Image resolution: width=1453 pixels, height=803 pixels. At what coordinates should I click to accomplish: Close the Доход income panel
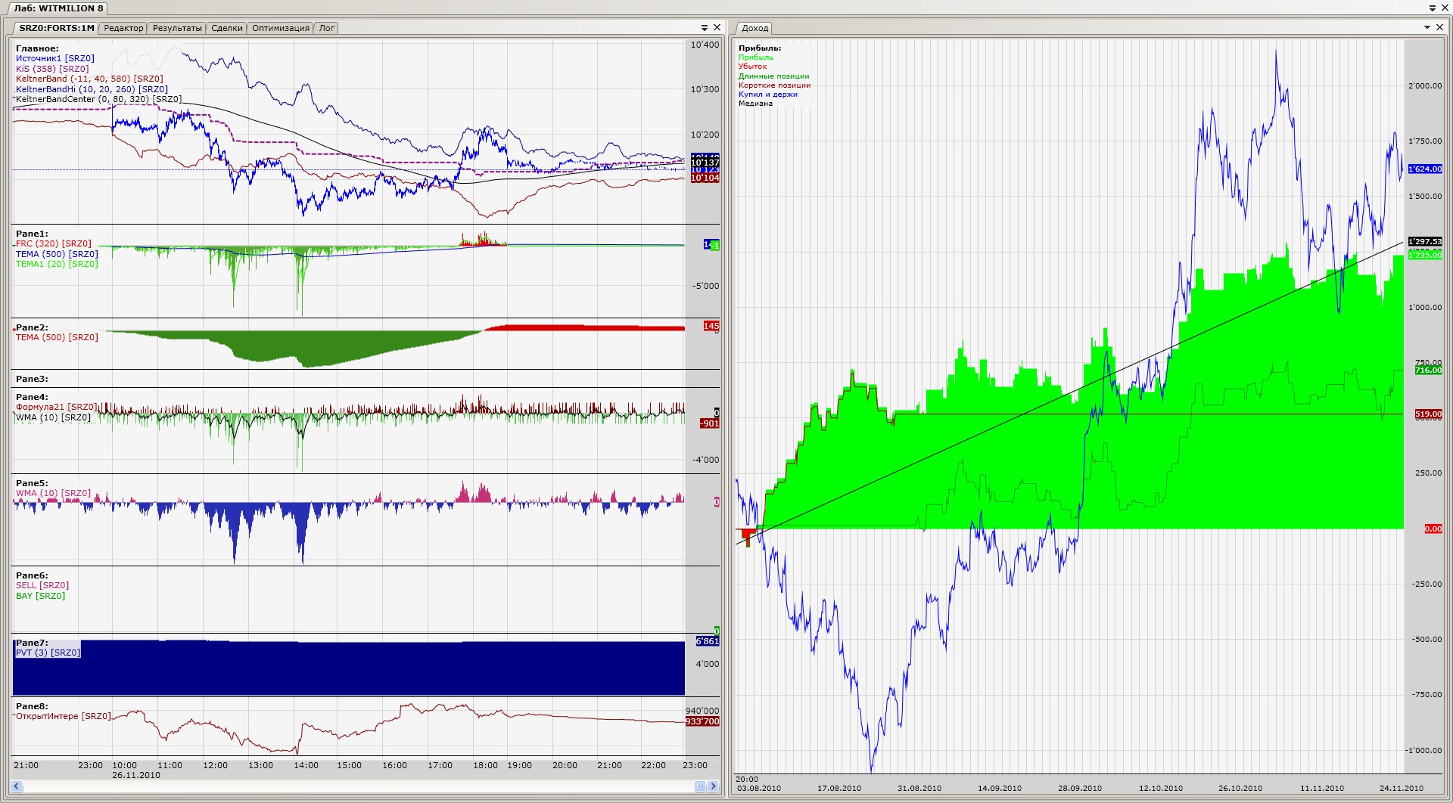1439,27
